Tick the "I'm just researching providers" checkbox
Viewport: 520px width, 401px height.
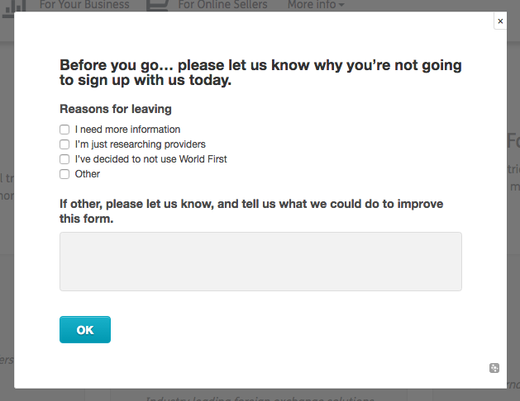click(64, 144)
